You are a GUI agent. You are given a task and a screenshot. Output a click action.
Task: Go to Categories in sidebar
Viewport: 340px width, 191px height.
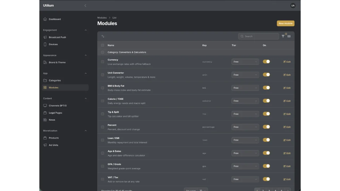pyautogui.click(x=65, y=80)
